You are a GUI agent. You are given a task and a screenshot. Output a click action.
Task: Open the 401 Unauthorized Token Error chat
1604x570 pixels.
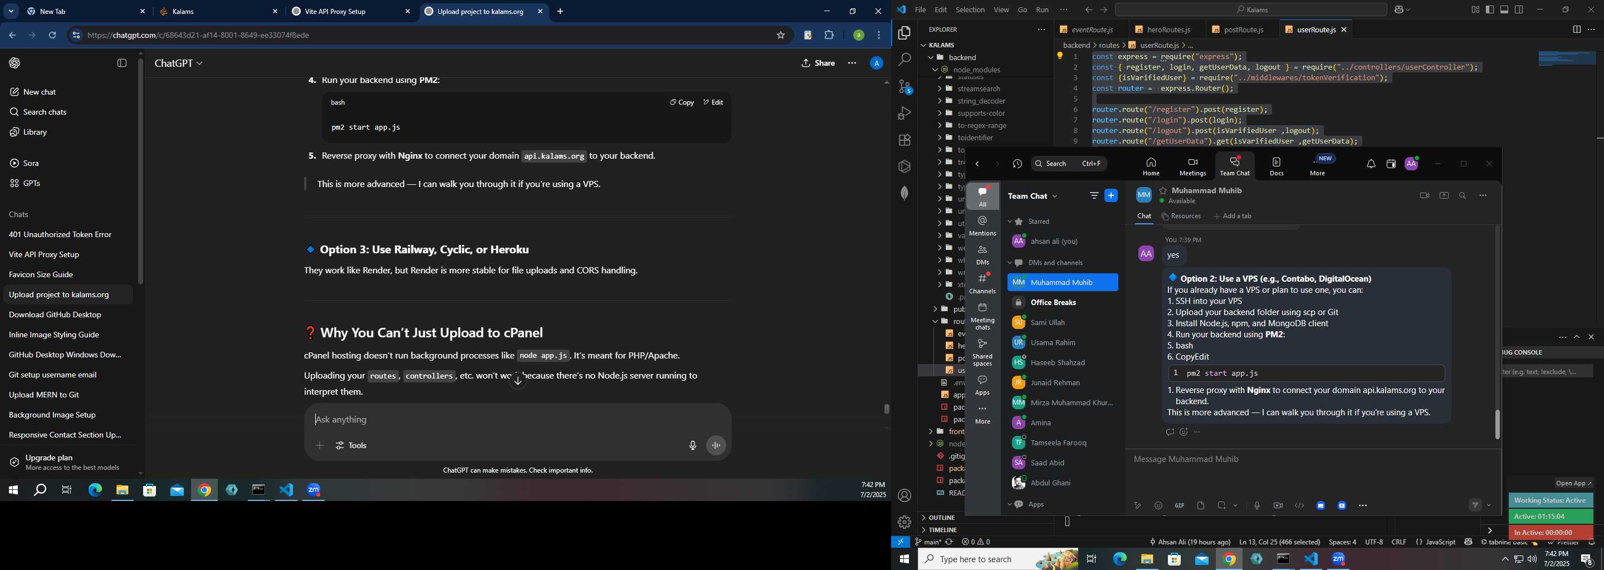pos(60,234)
